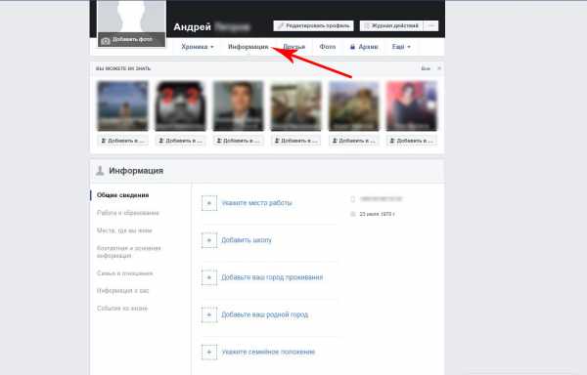Viewport: 587px width, 375px height.
Task: Click the plus icon for relationship status
Action: tap(209, 353)
